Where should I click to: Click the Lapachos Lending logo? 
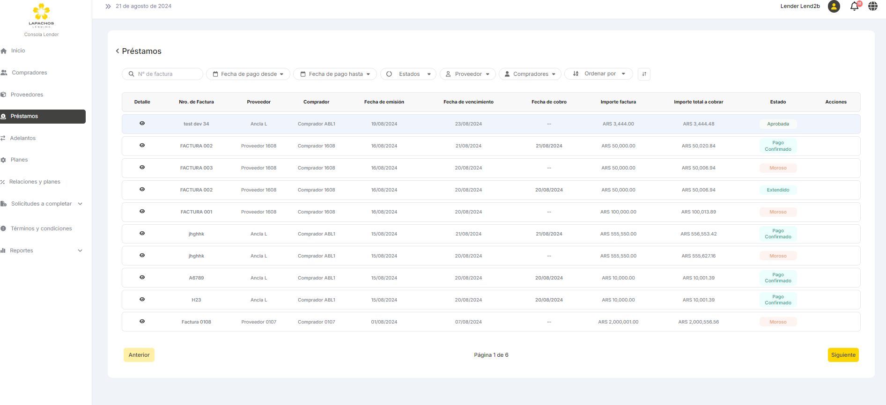[41, 16]
